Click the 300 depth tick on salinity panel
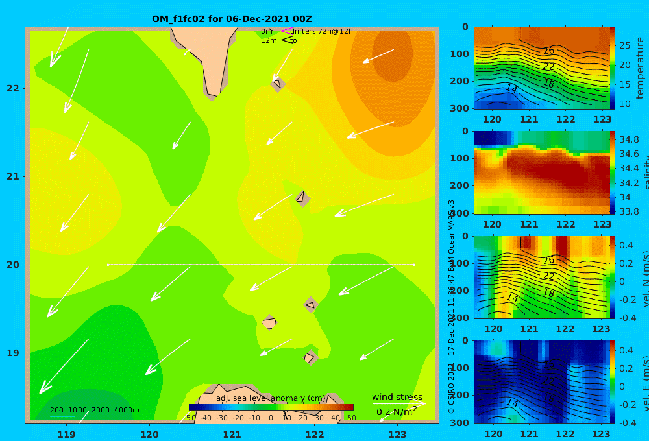The width and height of the screenshot is (649, 441). [x=460, y=213]
